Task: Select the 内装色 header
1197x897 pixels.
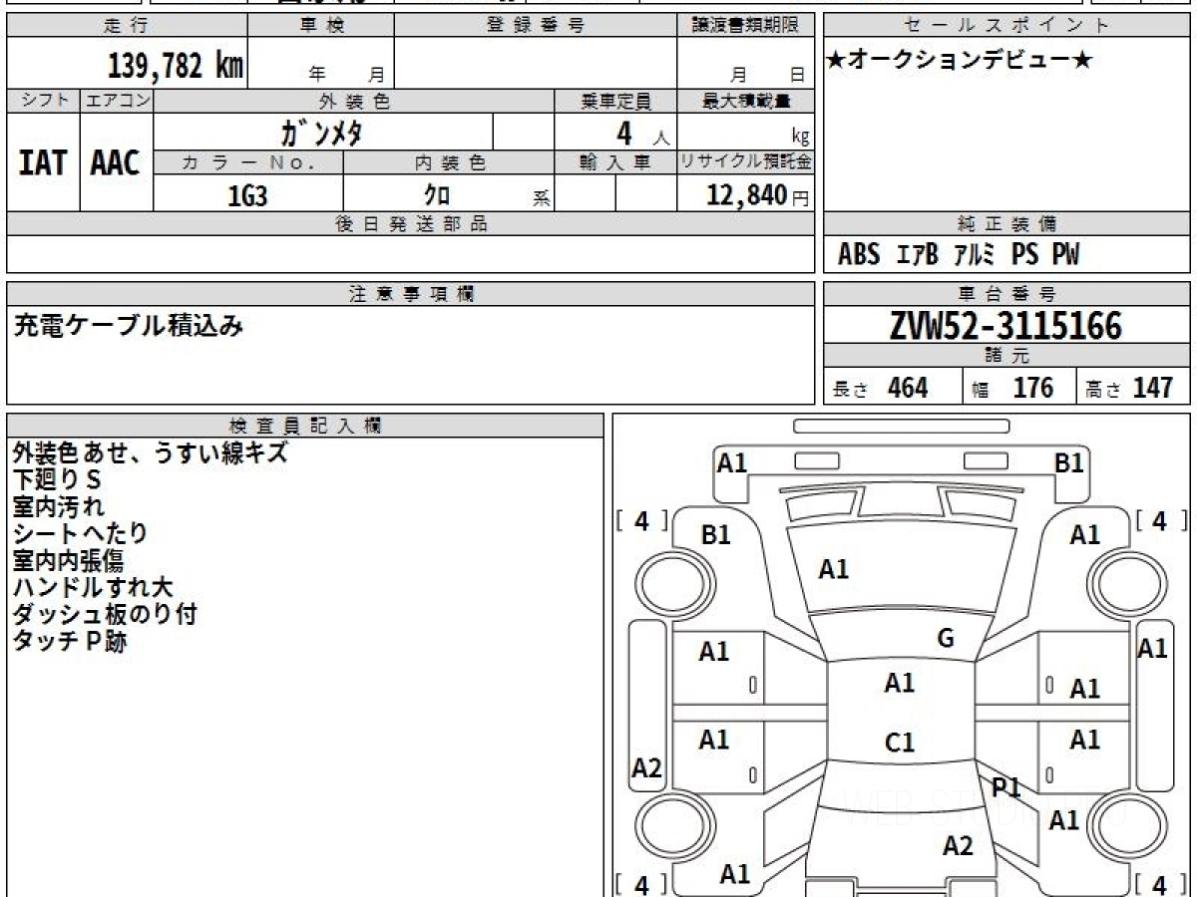Action: point(449,162)
